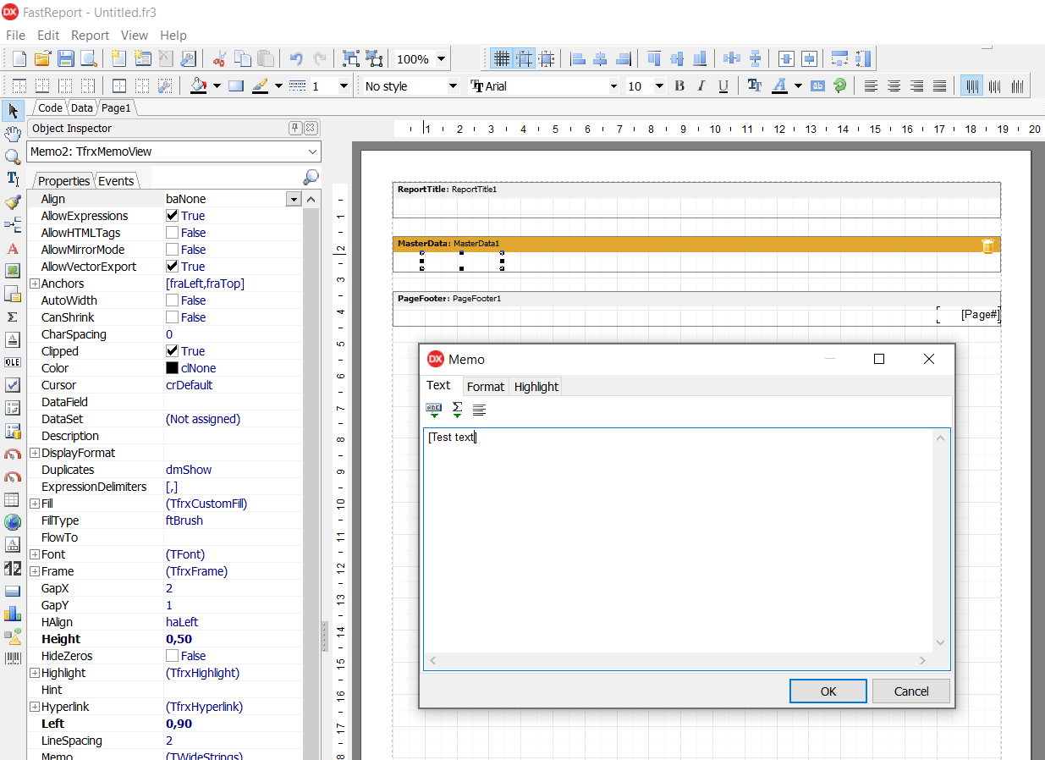Image resolution: width=1045 pixels, height=760 pixels.
Task: Open the 100% zoom dropdown
Action: 441,59
